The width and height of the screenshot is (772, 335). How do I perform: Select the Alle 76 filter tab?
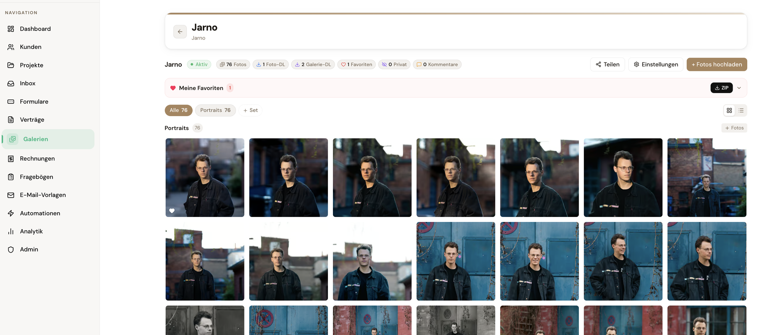click(x=178, y=110)
